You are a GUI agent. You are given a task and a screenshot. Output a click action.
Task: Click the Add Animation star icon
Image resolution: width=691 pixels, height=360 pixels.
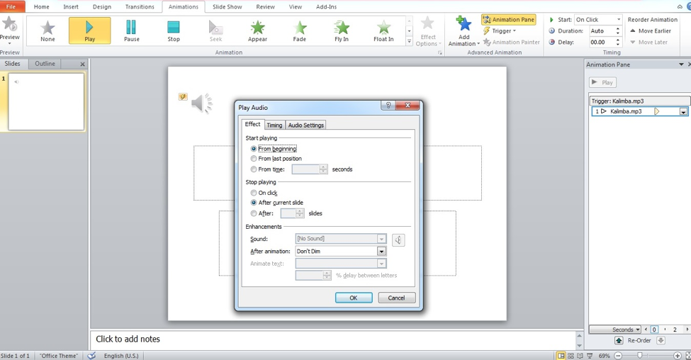464,24
